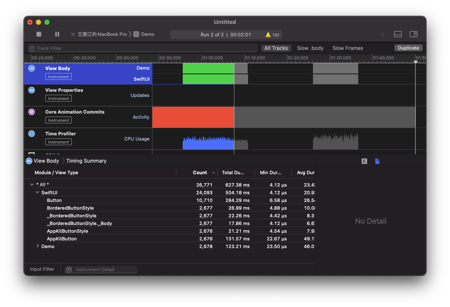Select the View Properties instrument icon
The width and height of the screenshot is (450, 307).
point(32,90)
